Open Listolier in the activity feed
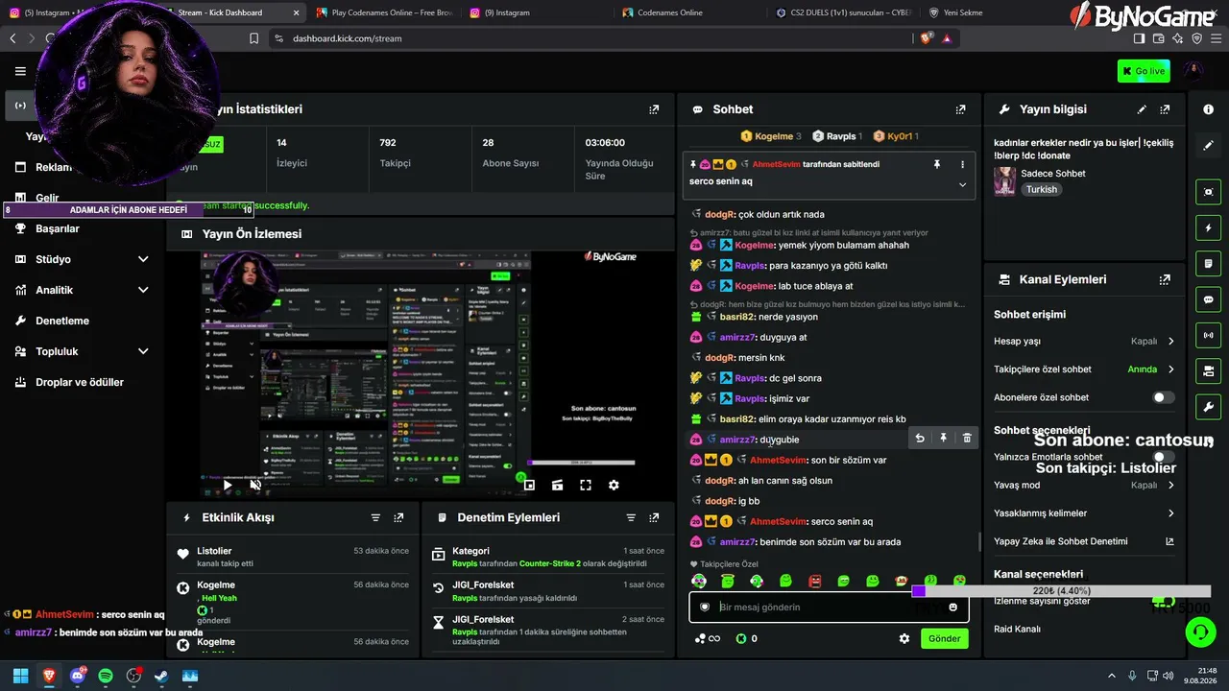Screen dimensions: 1229x691 [214, 551]
